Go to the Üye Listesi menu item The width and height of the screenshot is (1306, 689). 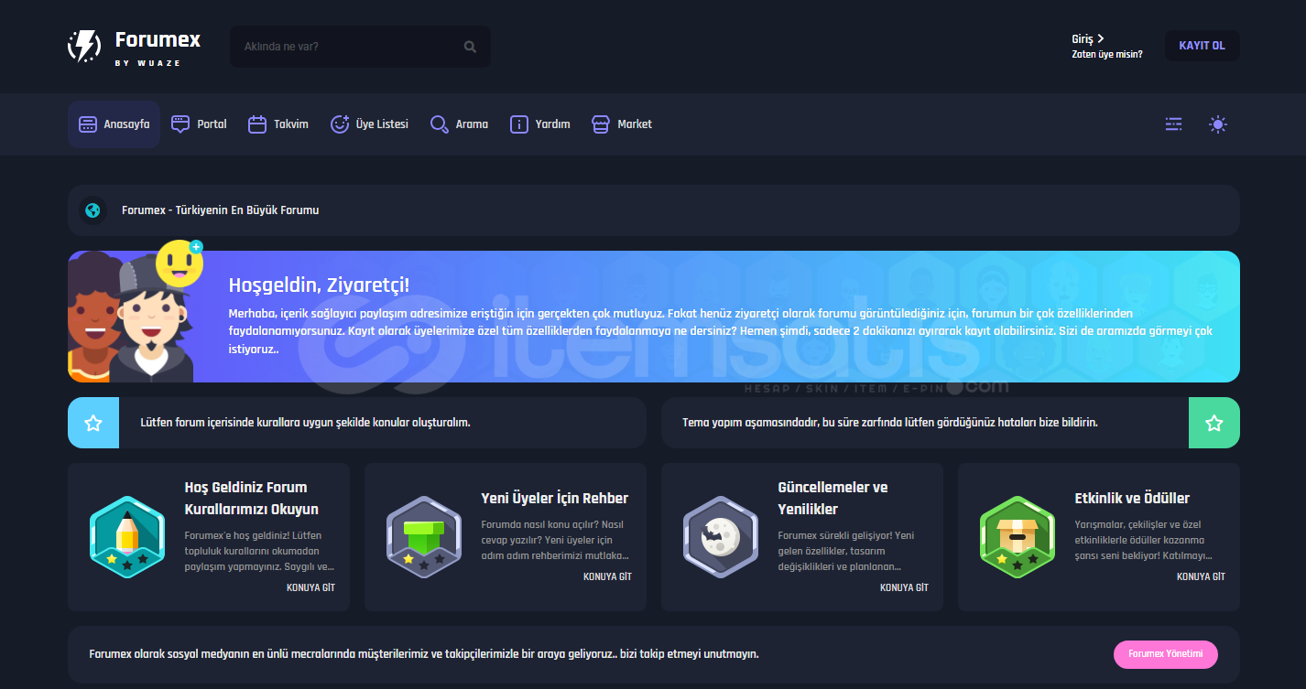tap(369, 124)
